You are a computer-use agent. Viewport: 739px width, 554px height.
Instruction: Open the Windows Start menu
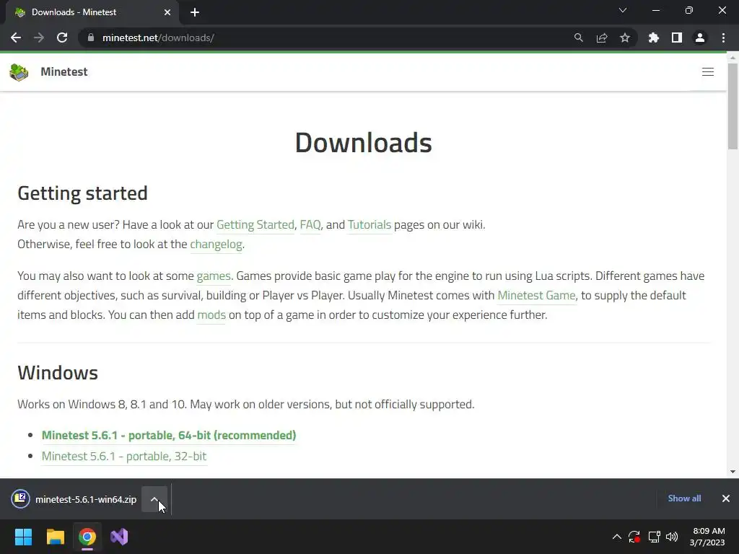pos(23,537)
